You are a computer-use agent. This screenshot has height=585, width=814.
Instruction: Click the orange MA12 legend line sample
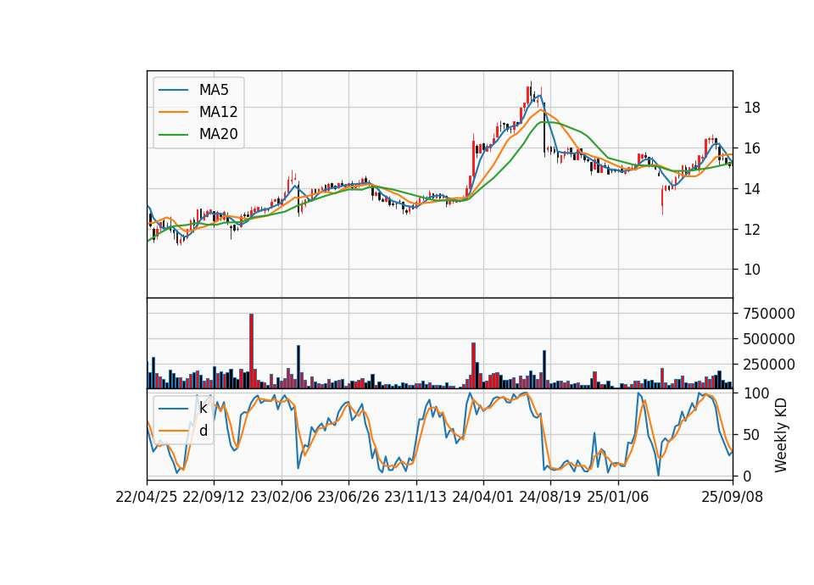(x=173, y=112)
